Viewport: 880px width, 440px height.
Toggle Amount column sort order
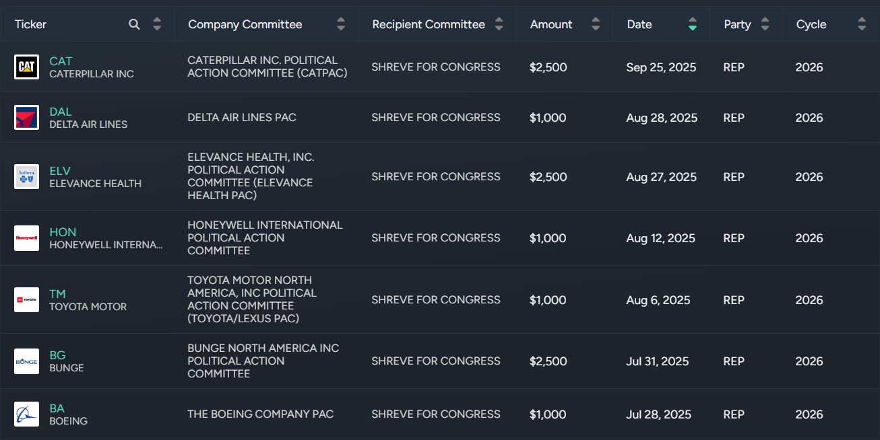pos(596,24)
